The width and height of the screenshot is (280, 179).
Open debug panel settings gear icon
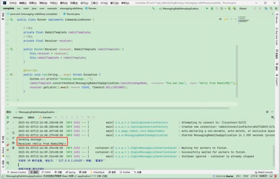pos(267,112)
